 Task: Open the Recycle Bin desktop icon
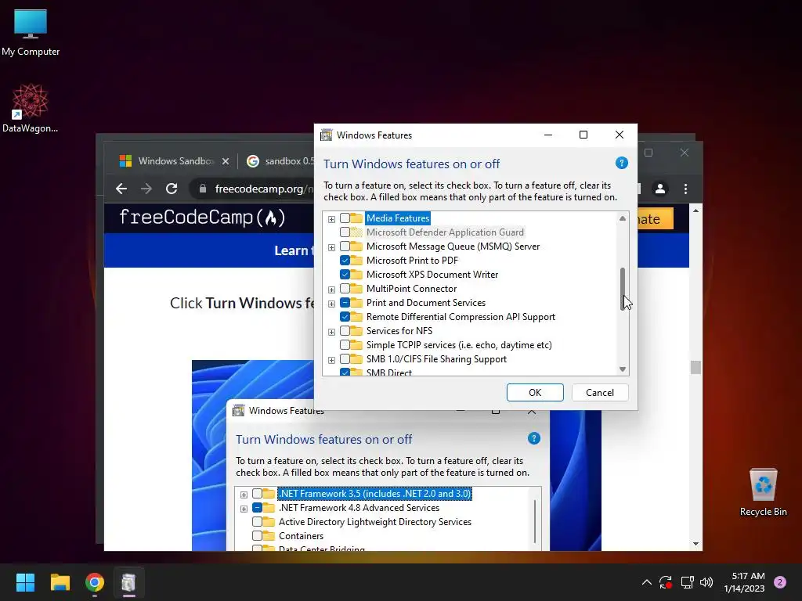(x=763, y=492)
